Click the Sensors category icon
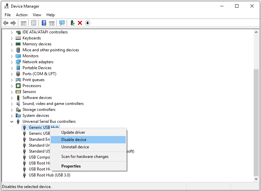Screen dimensions: 261x191 [x=18, y=92]
